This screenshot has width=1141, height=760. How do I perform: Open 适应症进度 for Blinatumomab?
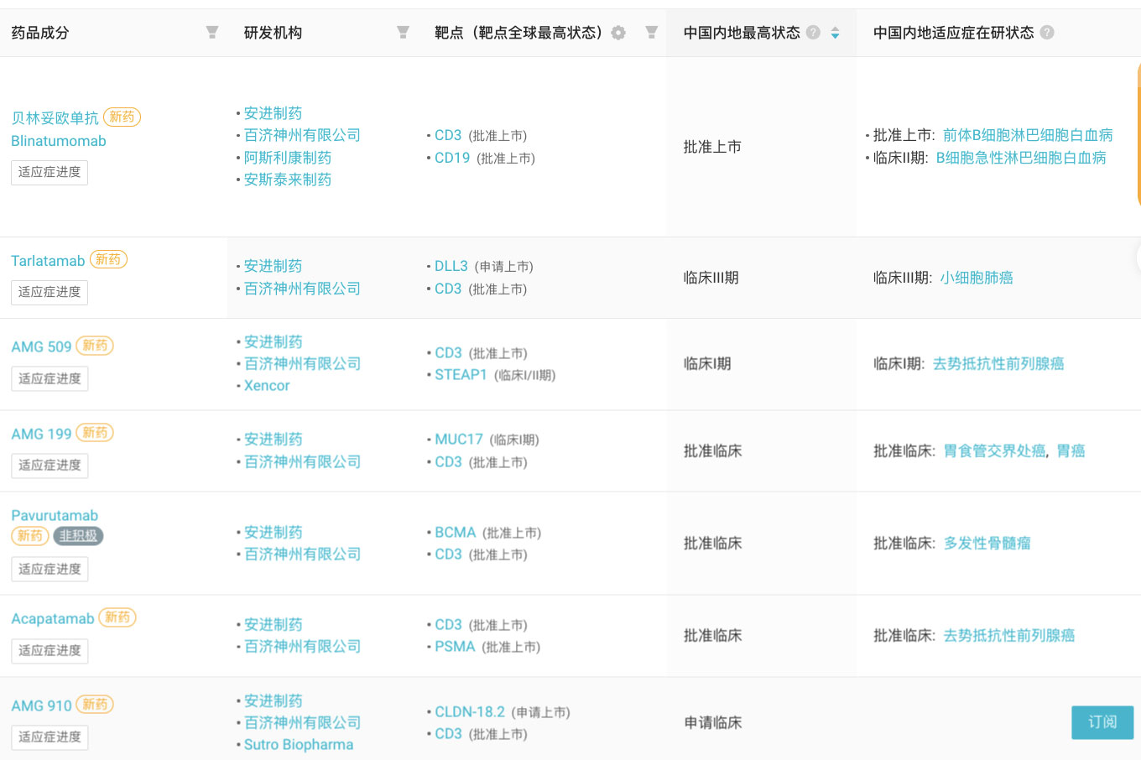point(49,172)
